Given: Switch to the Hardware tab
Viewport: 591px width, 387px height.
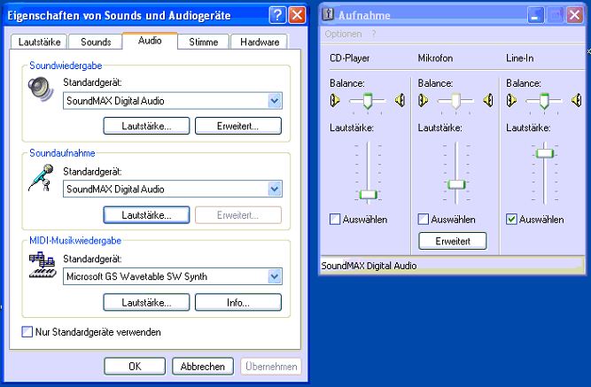Looking at the screenshot, I should pos(259,42).
